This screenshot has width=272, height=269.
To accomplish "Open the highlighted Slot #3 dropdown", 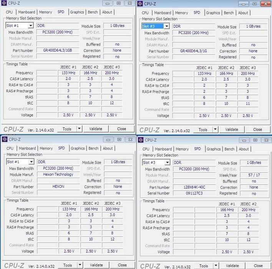I will (x=167, y=26).
